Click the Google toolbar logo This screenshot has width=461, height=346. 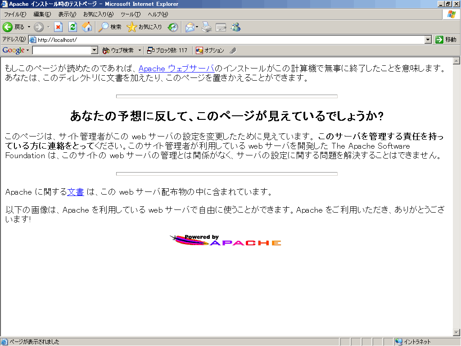coord(14,50)
